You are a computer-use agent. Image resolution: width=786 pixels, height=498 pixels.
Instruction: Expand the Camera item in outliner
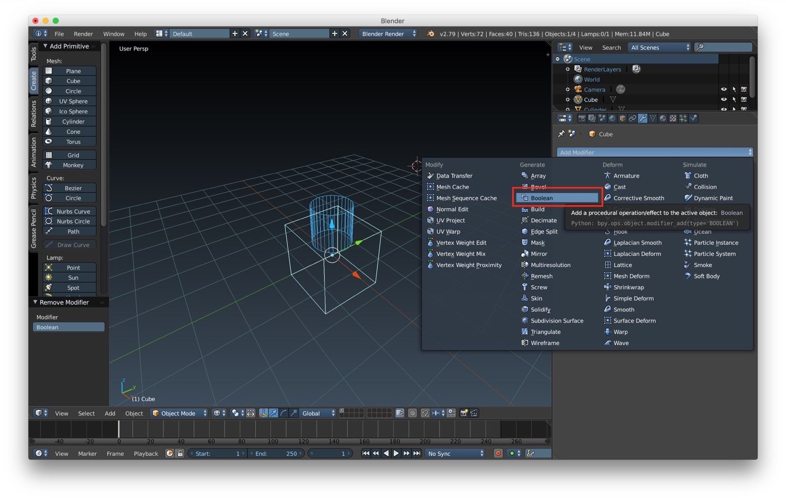pos(567,90)
